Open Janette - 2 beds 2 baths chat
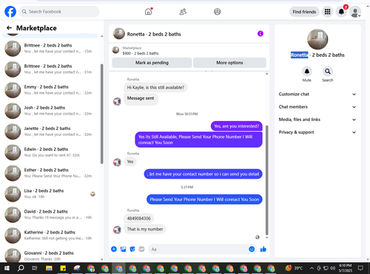 pyautogui.click(x=50, y=131)
